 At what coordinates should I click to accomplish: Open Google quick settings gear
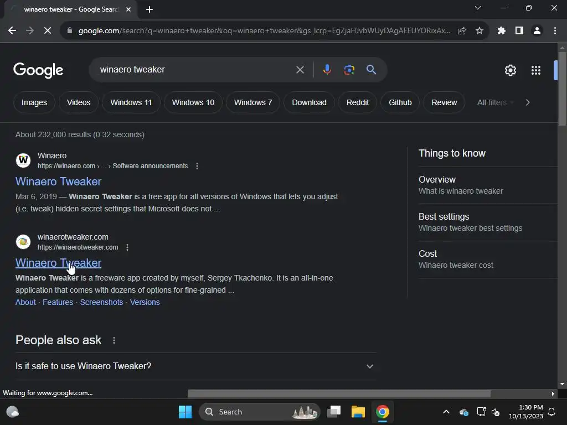point(510,70)
